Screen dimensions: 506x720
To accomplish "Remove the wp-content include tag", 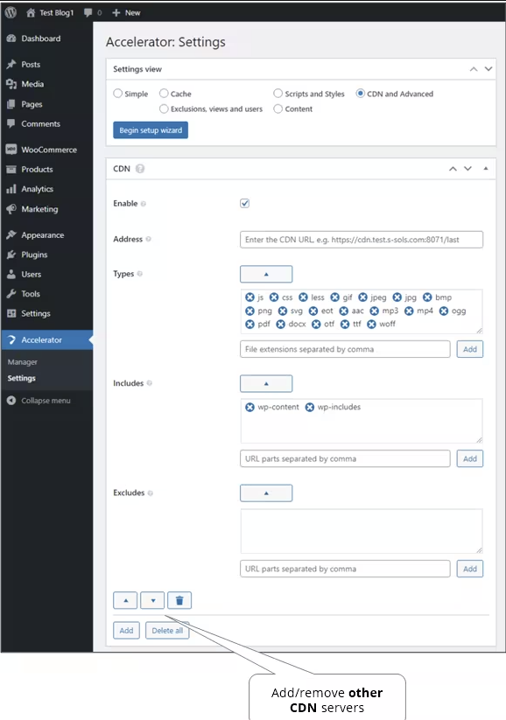I will pyautogui.click(x=249, y=408).
